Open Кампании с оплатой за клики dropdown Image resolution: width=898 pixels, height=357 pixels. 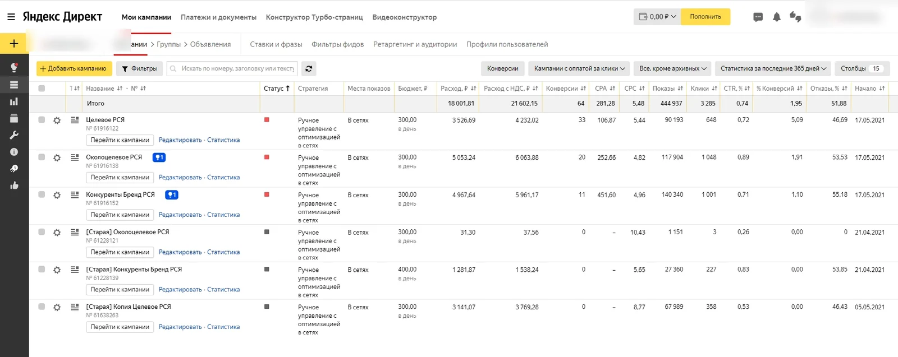click(x=579, y=68)
